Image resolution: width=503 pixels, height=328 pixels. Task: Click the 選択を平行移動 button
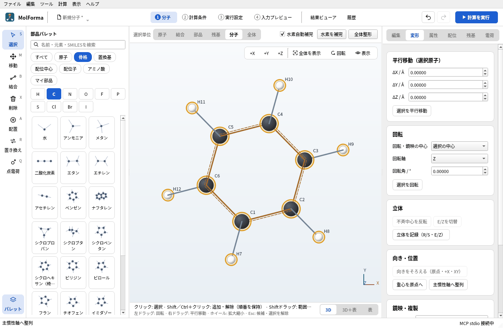[412, 111]
